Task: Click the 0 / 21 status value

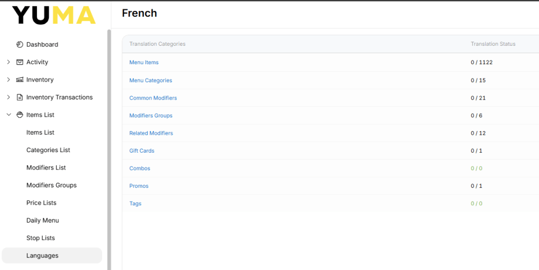Action: click(x=478, y=98)
